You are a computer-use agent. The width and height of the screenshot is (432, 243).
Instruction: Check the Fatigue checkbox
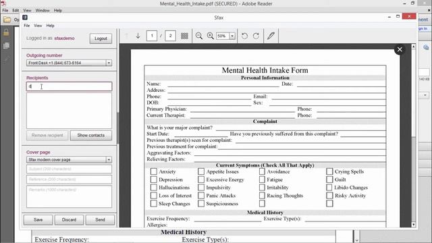[x=262, y=180]
